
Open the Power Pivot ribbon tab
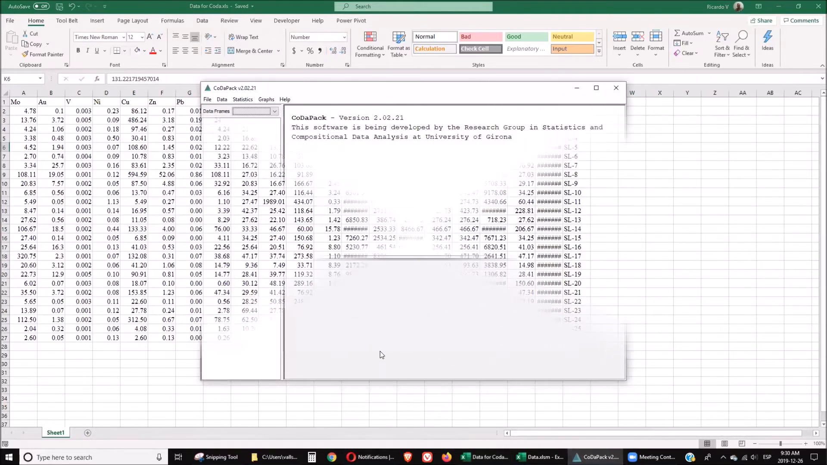tap(351, 21)
